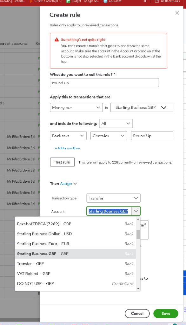Select Transfer - GBP account option

click(x=76, y=264)
